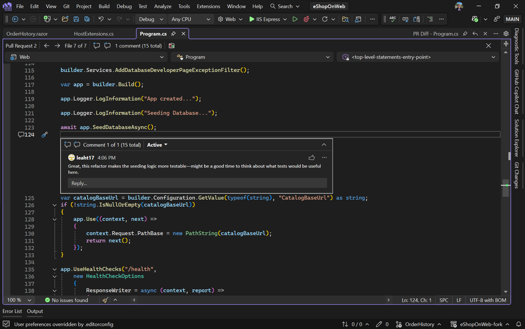Switch to the Output tab

pyautogui.click(x=35, y=311)
